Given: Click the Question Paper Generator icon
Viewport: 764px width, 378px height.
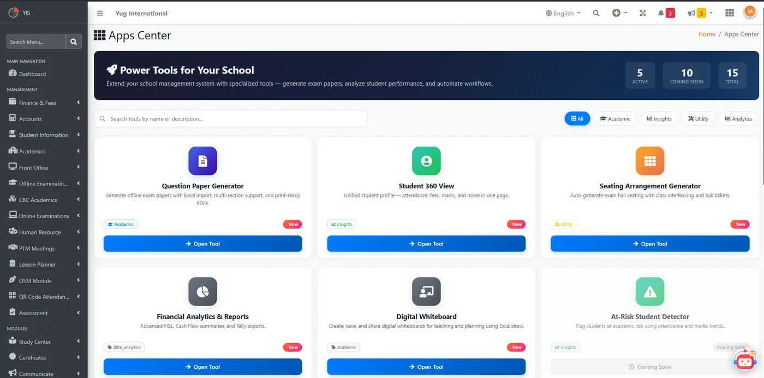Looking at the screenshot, I should tap(202, 161).
